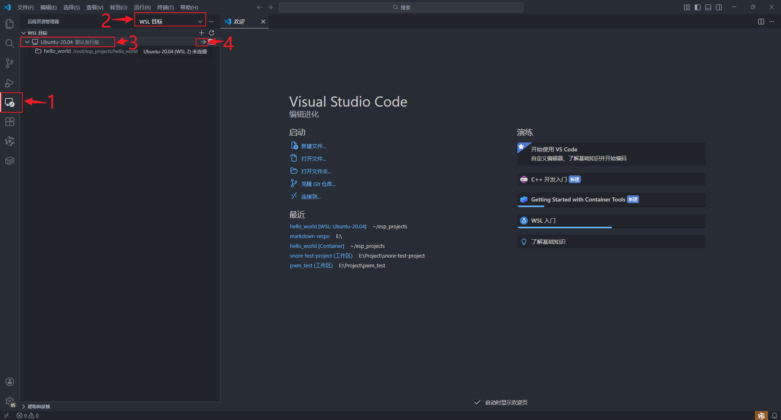Open the 查看(V) menu
Viewport: 781px width, 420px height.
(95, 7)
